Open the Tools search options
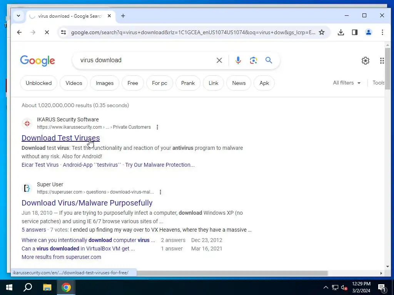The image size is (394, 295). [x=379, y=83]
